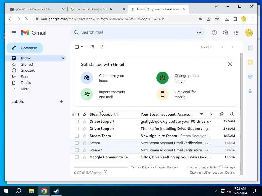Open a new Chrome tab
The height and width of the screenshot is (196, 262).
[x=194, y=9]
